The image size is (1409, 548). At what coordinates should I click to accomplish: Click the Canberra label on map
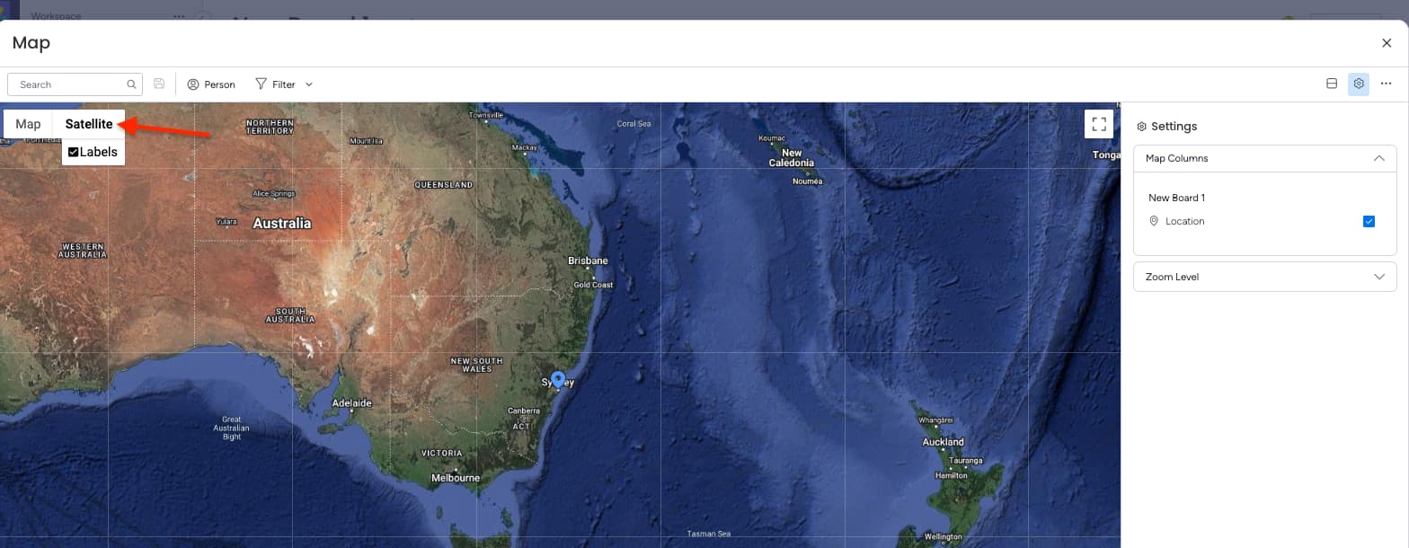click(524, 411)
